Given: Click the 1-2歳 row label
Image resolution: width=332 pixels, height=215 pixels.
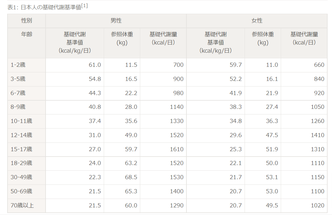Looking at the screenshot, I should tap(18, 65).
